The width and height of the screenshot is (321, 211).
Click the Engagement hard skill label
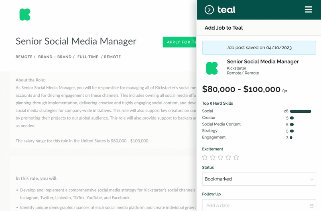[213, 137]
